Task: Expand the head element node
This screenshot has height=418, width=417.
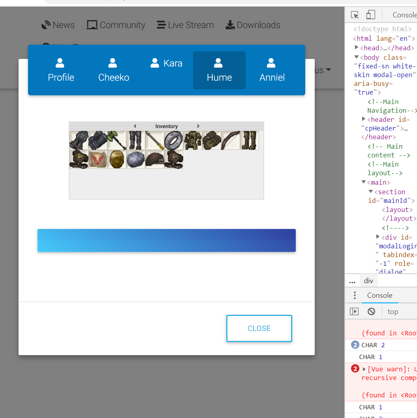Action: coord(357,47)
